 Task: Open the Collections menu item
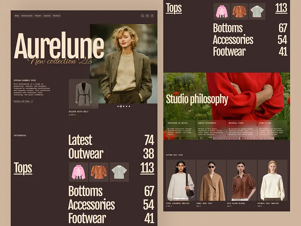coord(26,16)
